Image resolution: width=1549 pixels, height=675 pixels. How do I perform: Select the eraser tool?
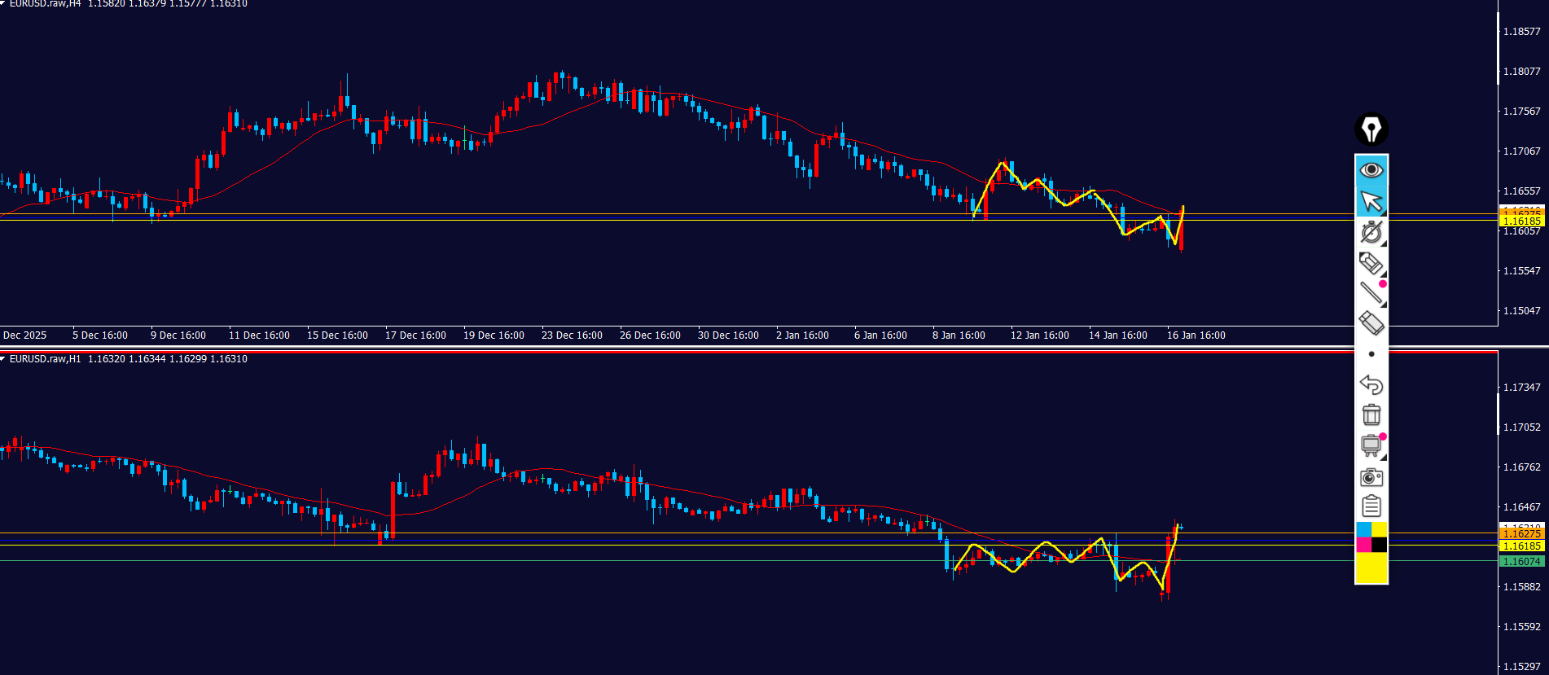pos(1371,323)
